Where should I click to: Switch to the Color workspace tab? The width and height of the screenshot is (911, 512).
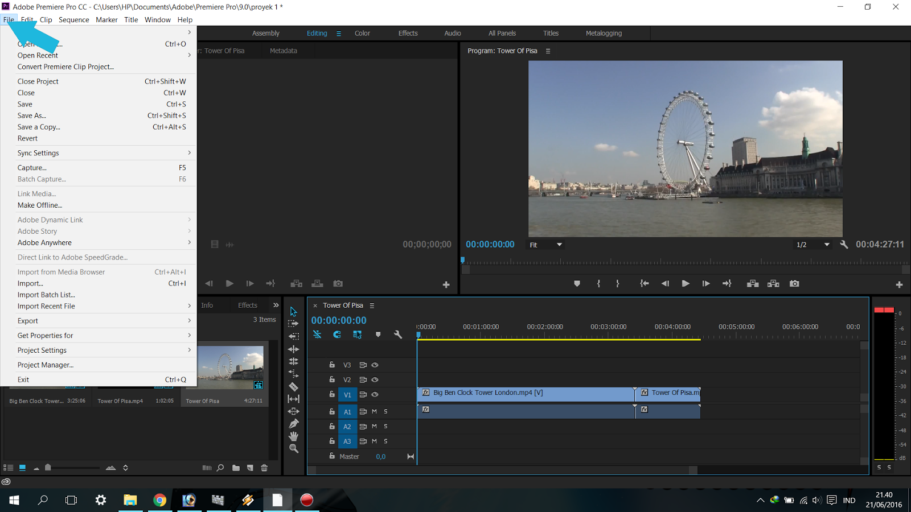click(362, 34)
